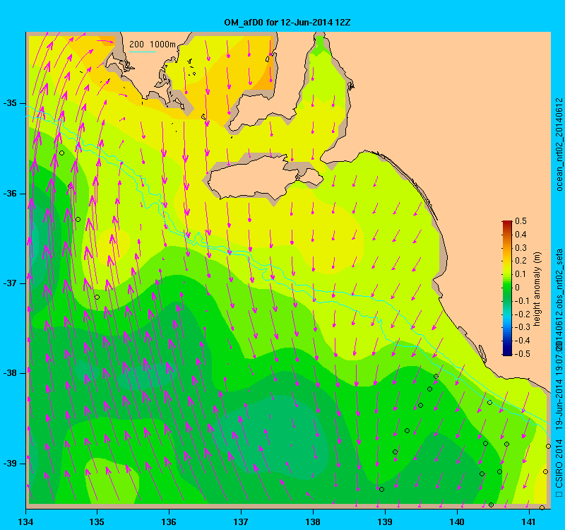Click the -39 latitude axis label

pos(10,464)
